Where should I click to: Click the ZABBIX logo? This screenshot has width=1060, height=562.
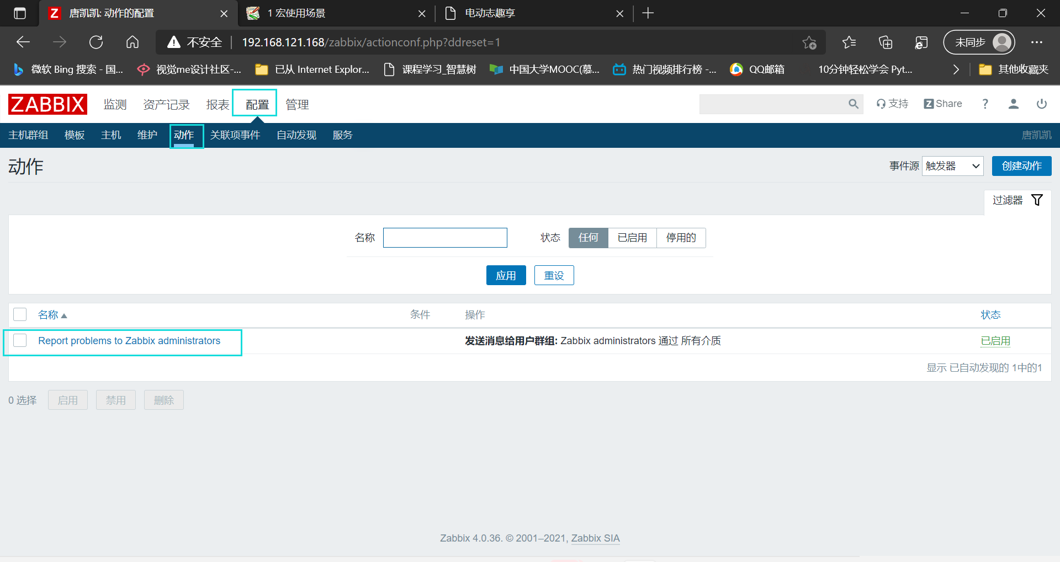[47, 104]
